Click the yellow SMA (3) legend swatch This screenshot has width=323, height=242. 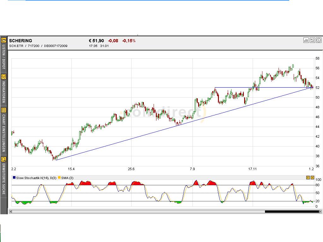point(59,178)
